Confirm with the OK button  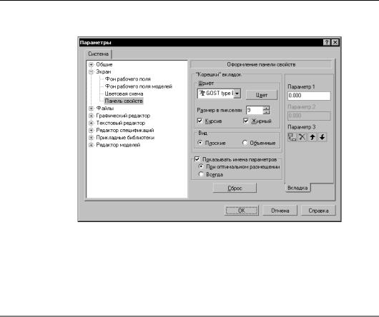(x=242, y=211)
